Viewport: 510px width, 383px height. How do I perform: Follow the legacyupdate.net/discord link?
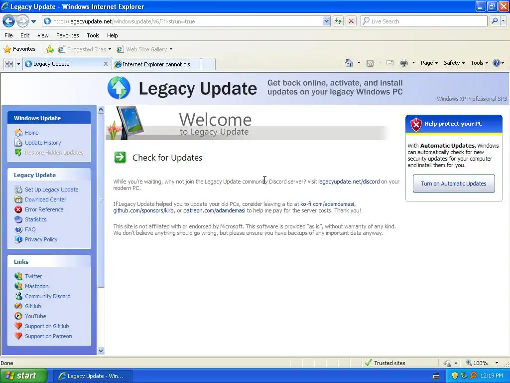point(349,182)
